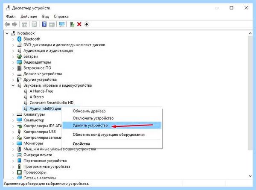
Task: Click the Back arrow toolbar icon
Action: 7,24
